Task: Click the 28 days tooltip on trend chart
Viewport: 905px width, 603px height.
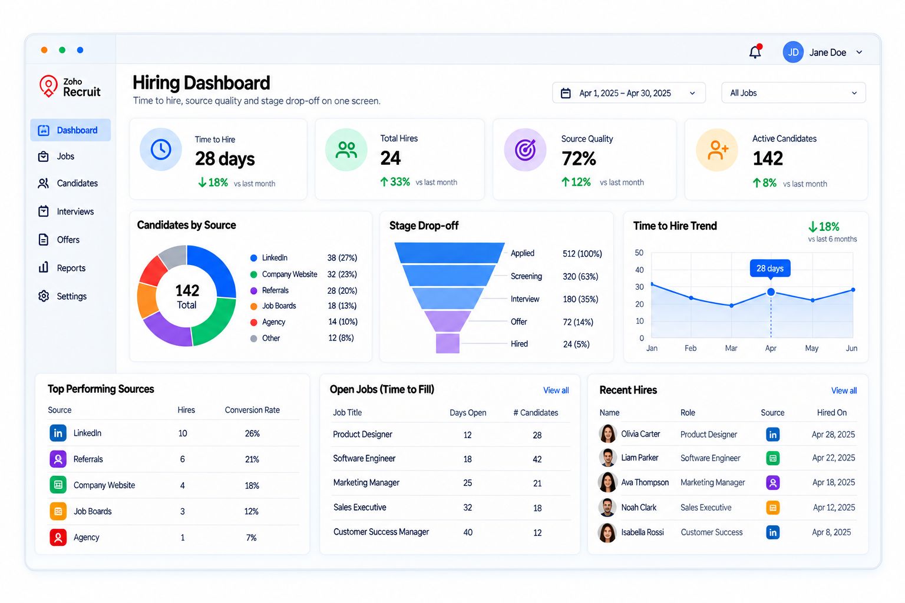Action: [x=770, y=268]
